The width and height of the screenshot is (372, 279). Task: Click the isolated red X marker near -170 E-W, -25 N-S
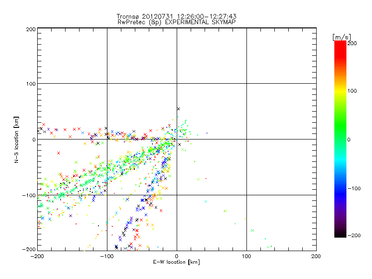coord(59,153)
